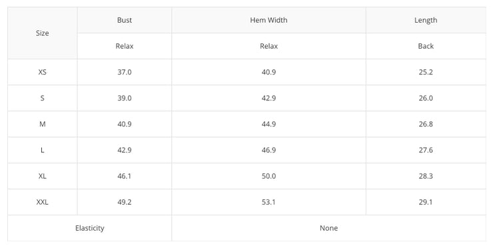Click the Size column header
The image size is (493, 252).
[x=42, y=33]
